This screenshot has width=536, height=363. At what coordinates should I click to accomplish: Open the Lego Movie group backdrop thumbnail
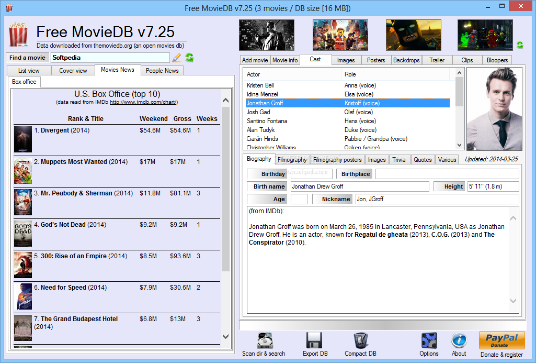coord(340,35)
